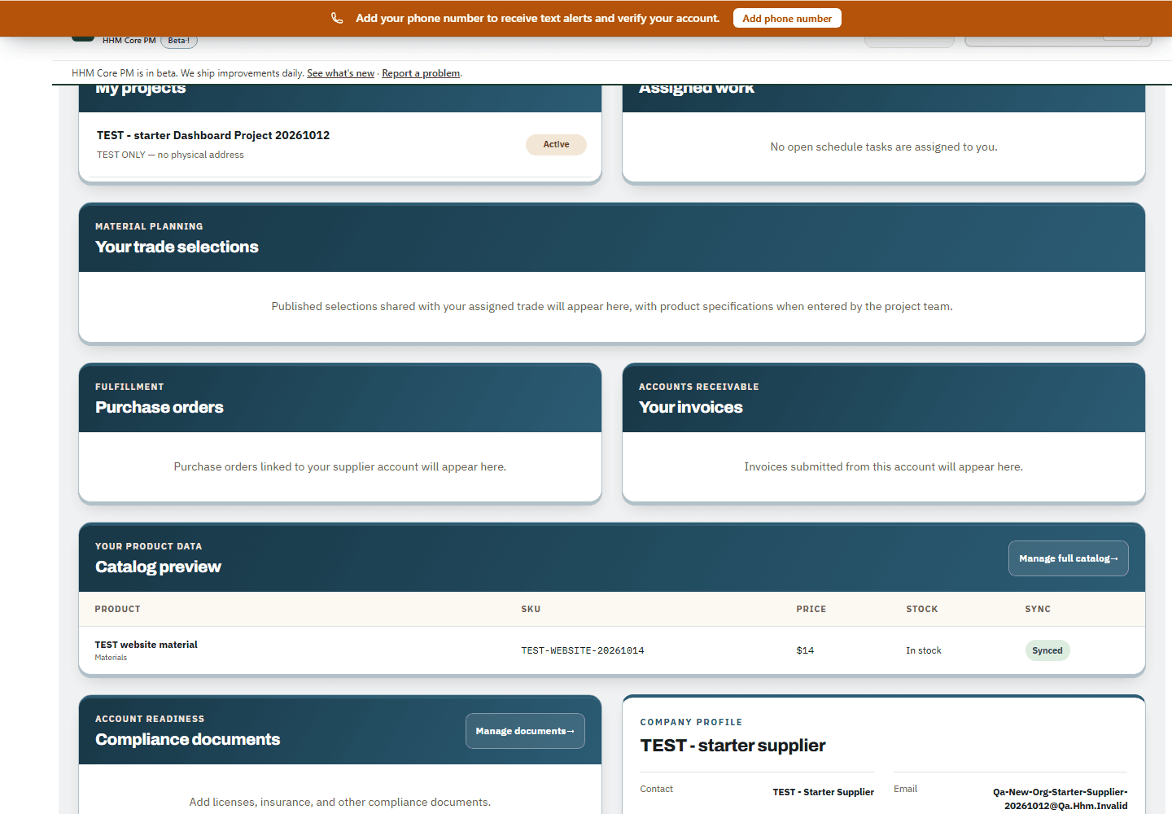Click the contact name TEST - Starter Supplier
Image resolution: width=1172 pixels, height=814 pixels.
click(823, 792)
